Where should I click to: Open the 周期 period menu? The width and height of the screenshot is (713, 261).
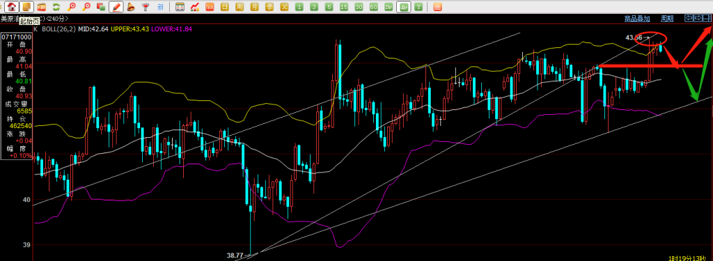coord(667,19)
